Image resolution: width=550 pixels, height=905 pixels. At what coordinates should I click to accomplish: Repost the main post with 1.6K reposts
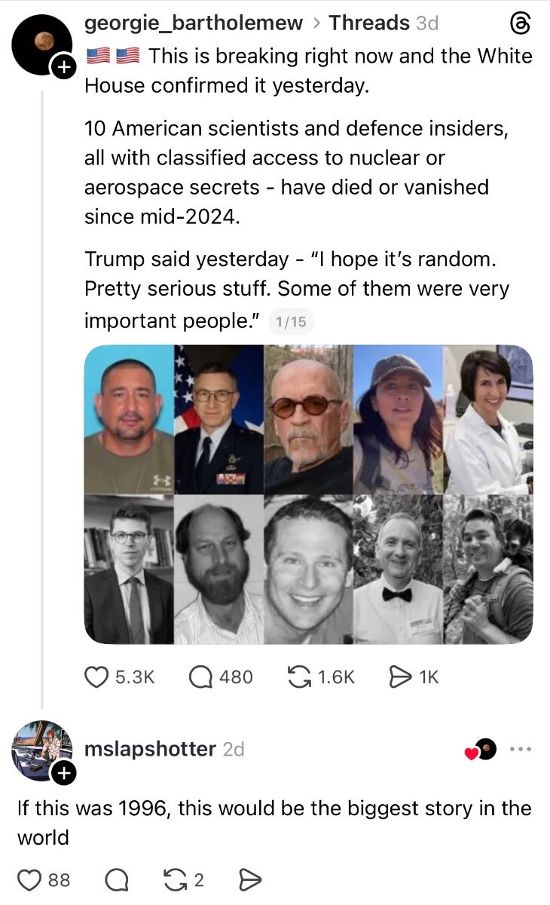pos(300,677)
